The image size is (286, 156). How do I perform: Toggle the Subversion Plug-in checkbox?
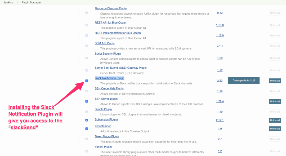point(87,120)
